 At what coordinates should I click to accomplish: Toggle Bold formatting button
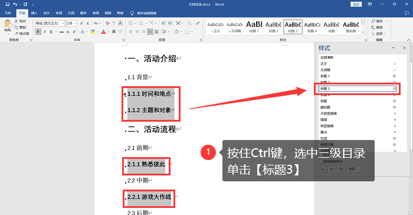tap(38, 32)
